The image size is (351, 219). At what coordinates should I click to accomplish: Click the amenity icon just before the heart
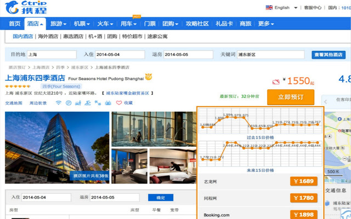click(x=108, y=103)
